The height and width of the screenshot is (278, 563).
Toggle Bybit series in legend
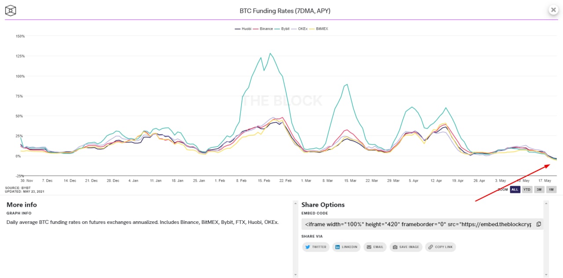tap(282, 29)
